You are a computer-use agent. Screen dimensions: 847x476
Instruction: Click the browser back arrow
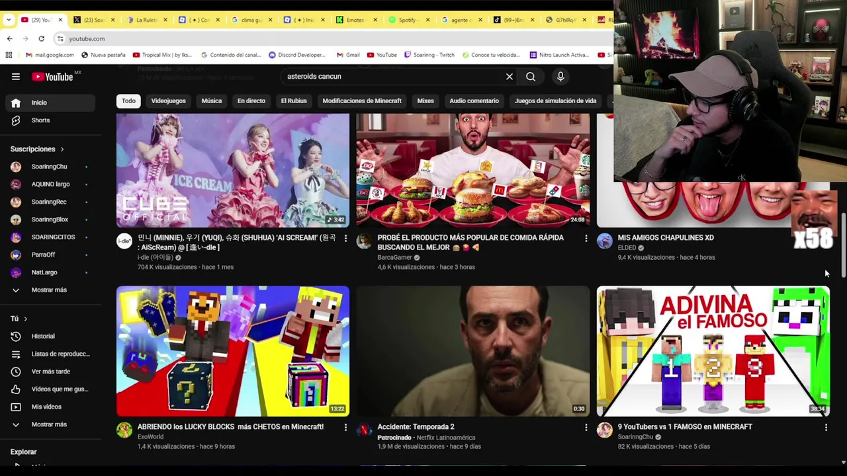coord(9,38)
